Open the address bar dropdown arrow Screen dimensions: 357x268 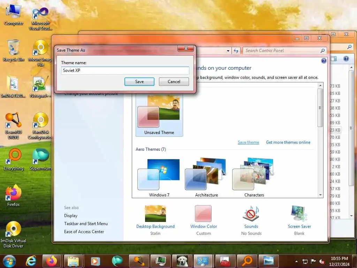[x=228, y=51]
